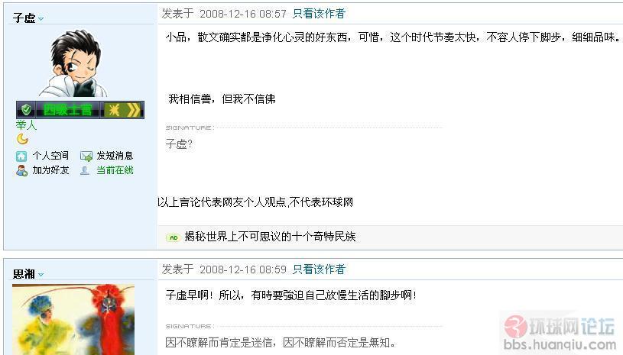Click the yellow double-chevron badge icon
This screenshot has width=623, height=355.
(134, 110)
